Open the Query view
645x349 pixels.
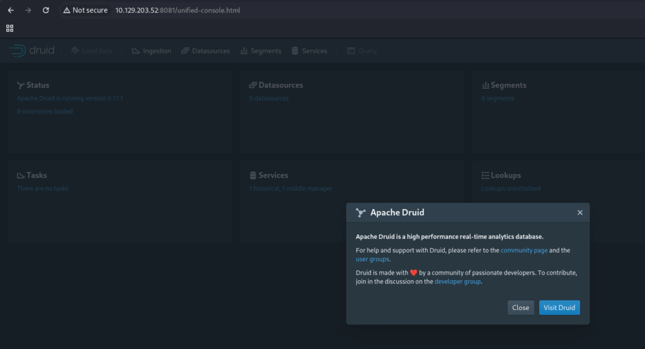tap(362, 50)
